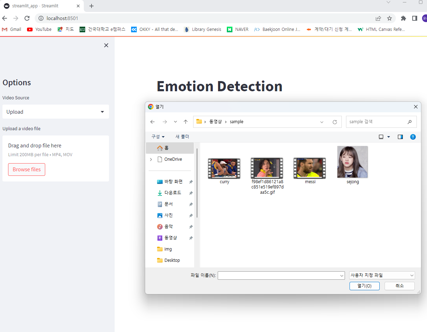Open the preview pane toggle icon
The height and width of the screenshot is (332, 427).
coord(400,137)
